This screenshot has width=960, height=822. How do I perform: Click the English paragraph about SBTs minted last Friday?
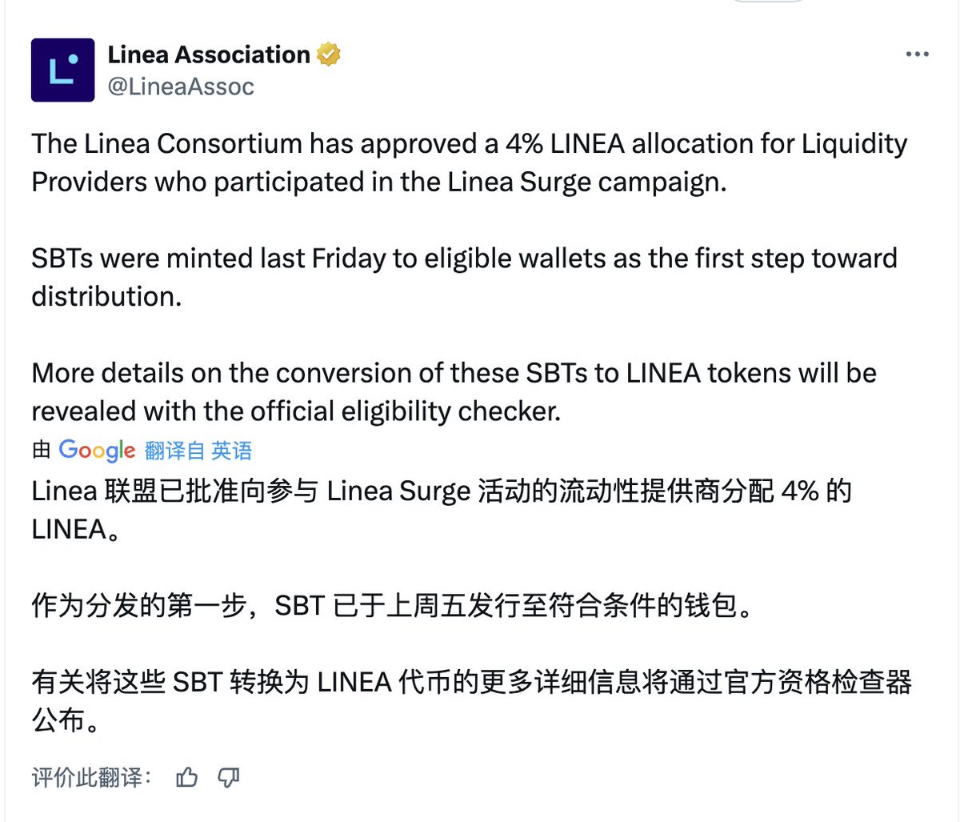[464, 277]
